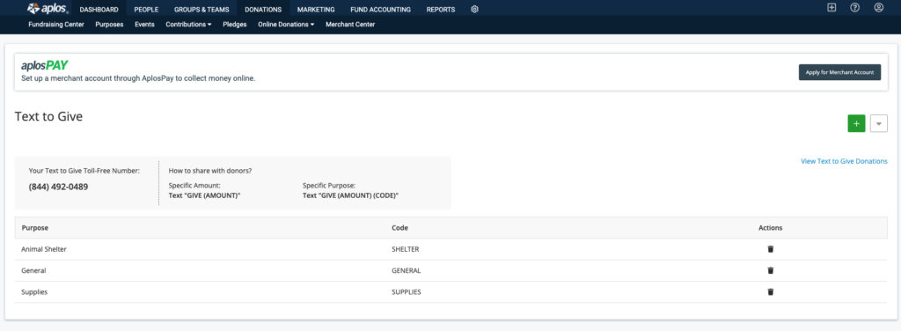Viewport: 901px width, 331px height.
Task: Click the quick add plus-box icon
Action: [831, 8]
